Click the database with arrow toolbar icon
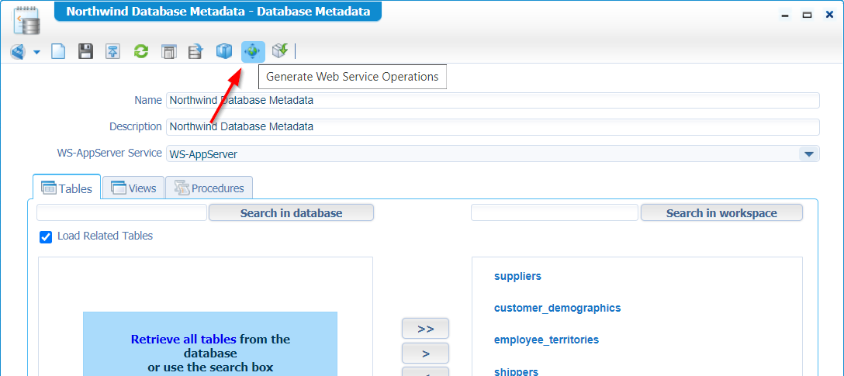Image resolution: width=844 pixels, height=376 pixels. pyautogui.click(x=195, y=51)
